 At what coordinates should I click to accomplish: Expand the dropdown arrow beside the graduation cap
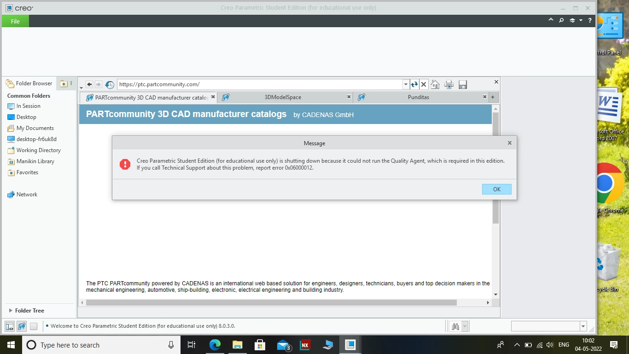[581, 20]
